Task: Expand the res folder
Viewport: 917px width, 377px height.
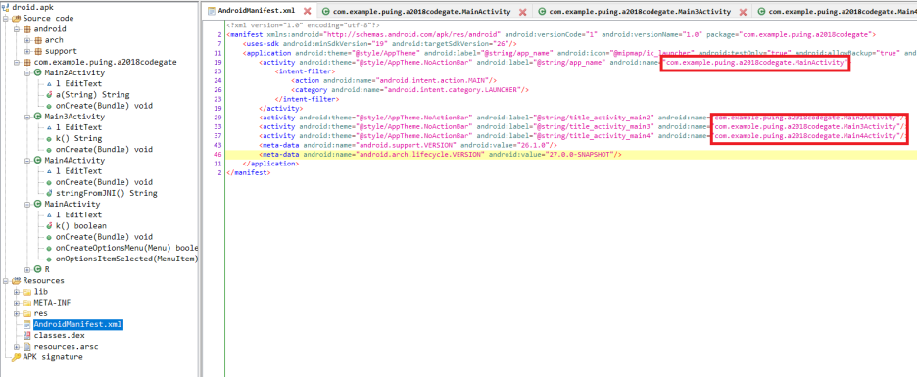Action: (x=17, y=313)
